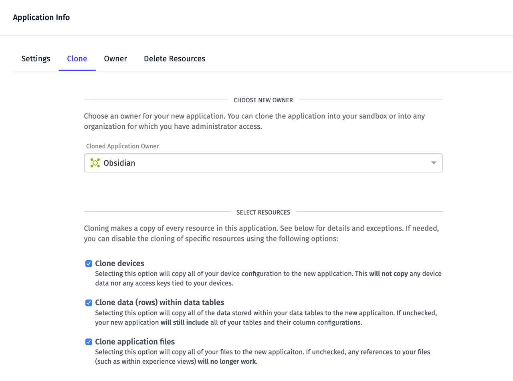Toggle the Clone application files option
The image size is (513, 381).
pyautogui.click(x=89, y=342)
